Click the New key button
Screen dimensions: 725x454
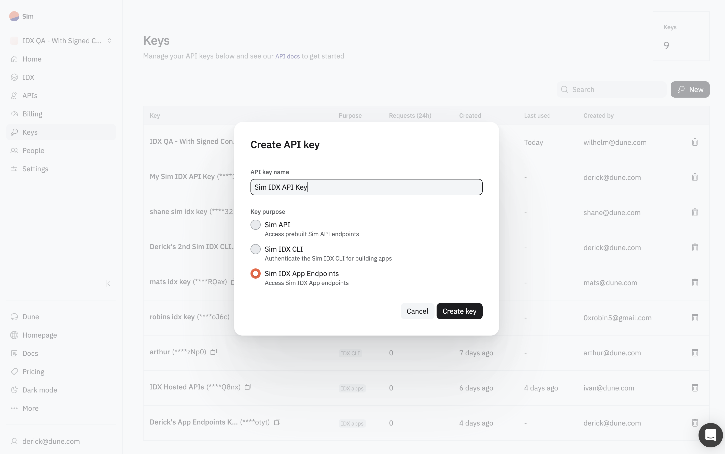tap(690, 89)
